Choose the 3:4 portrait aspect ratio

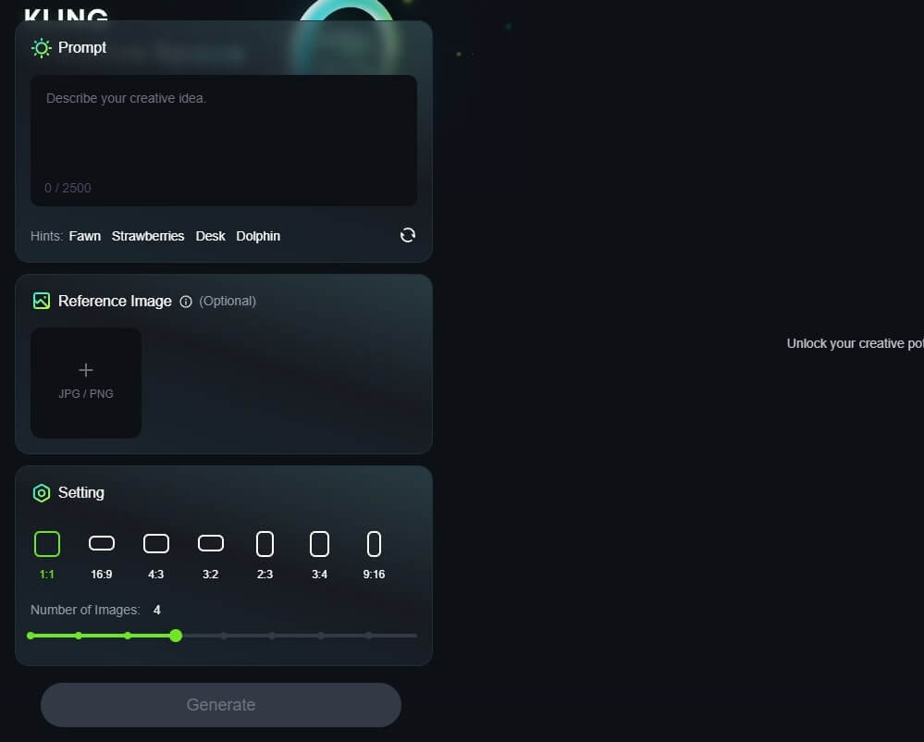[319, 544]
